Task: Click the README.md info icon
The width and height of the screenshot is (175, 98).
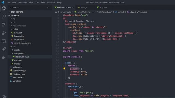Action: 11,77
